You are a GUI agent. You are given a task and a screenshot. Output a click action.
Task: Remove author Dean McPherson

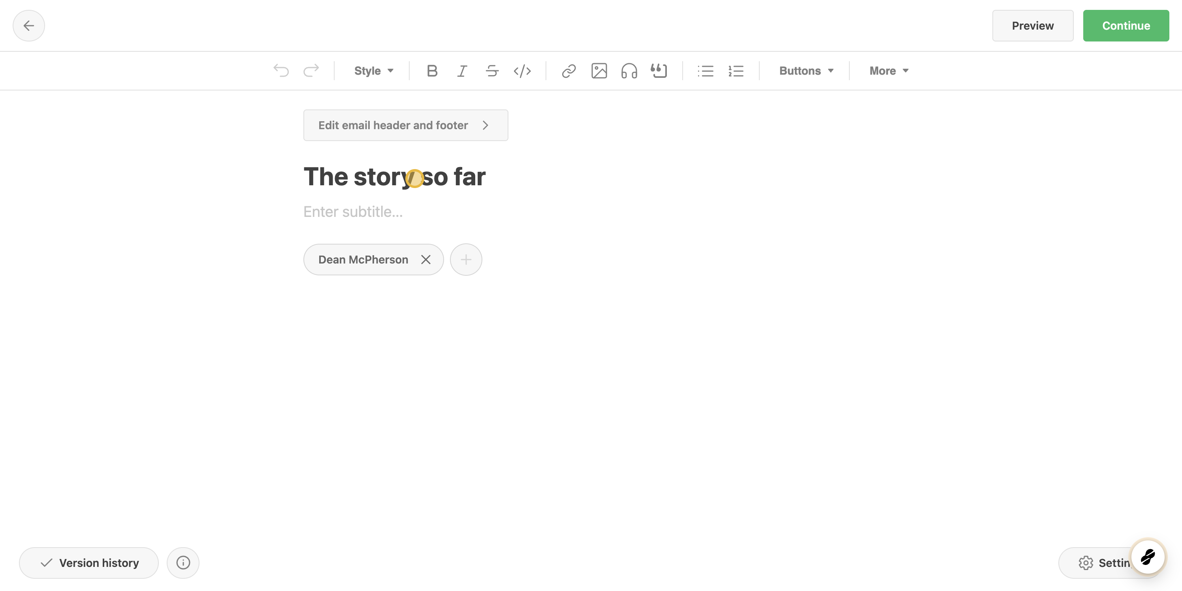pyautogui.click(x=426, y=260)
